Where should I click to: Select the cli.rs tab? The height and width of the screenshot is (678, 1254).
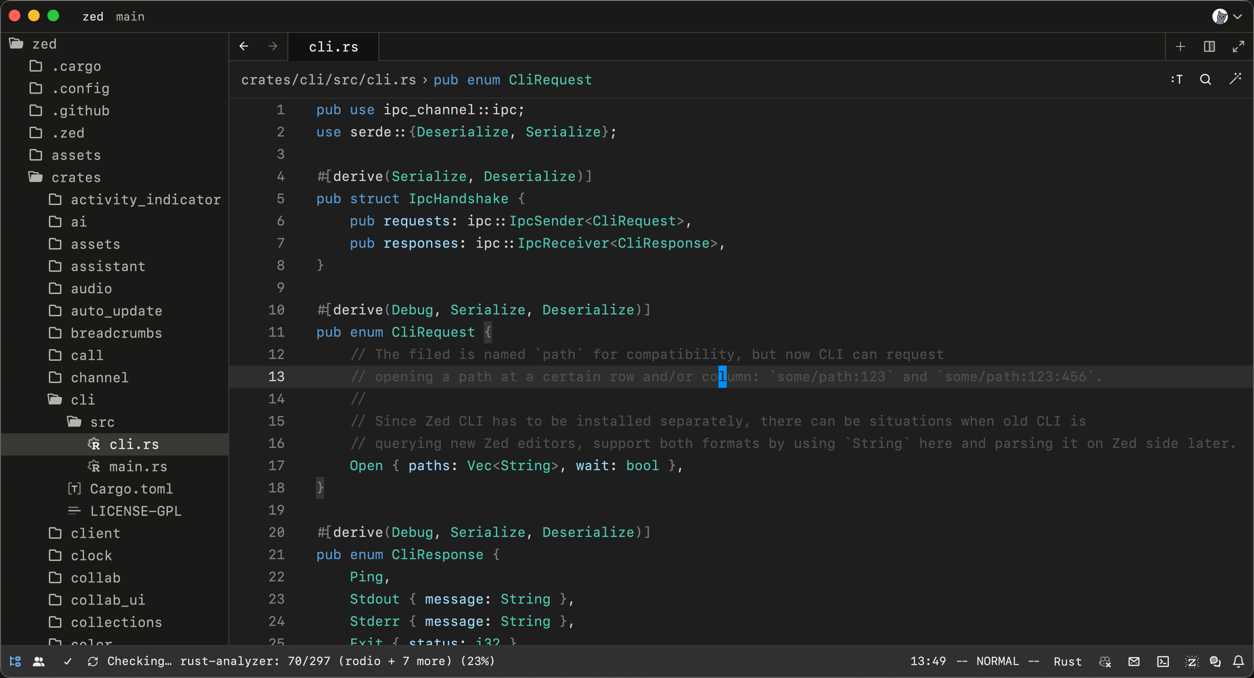click(x=333, y=47)
